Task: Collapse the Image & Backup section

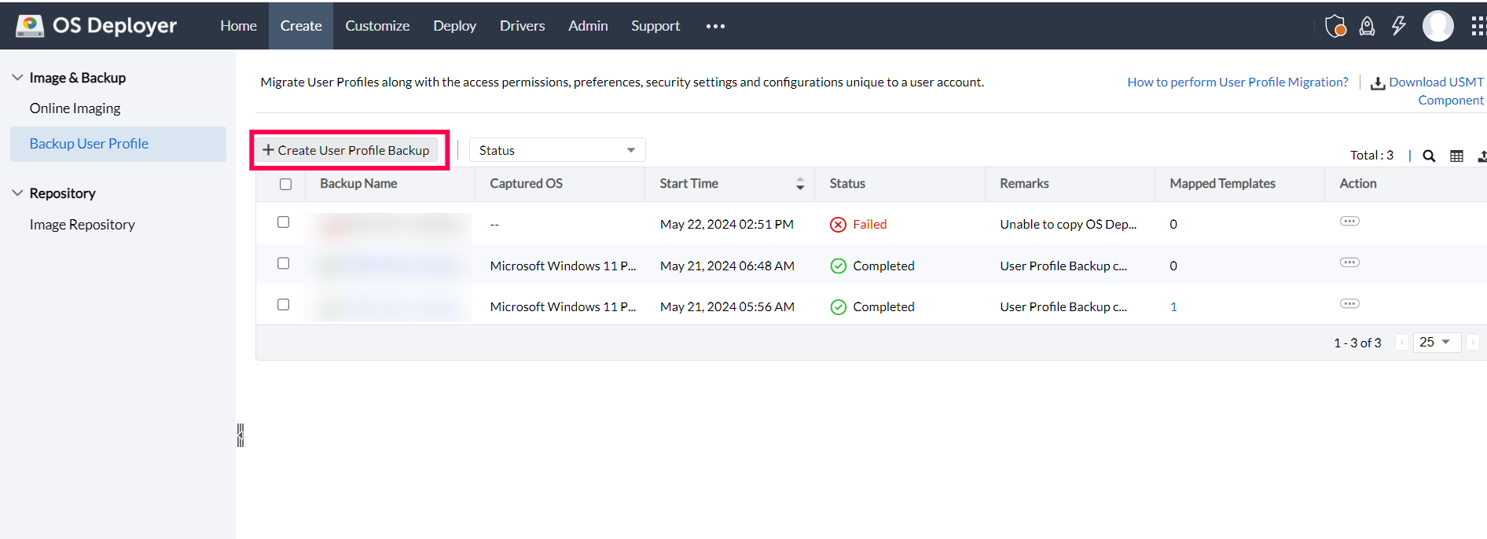Action: tap(17, 78)
